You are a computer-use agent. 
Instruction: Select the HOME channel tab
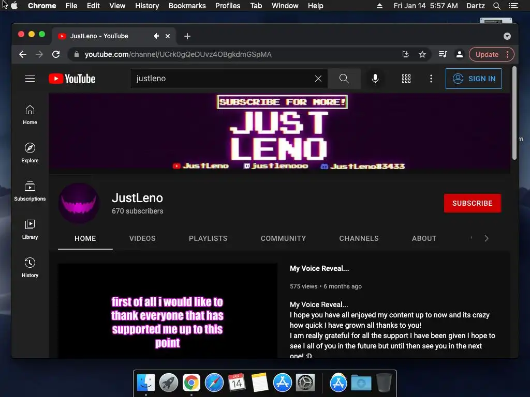(85, 238)
